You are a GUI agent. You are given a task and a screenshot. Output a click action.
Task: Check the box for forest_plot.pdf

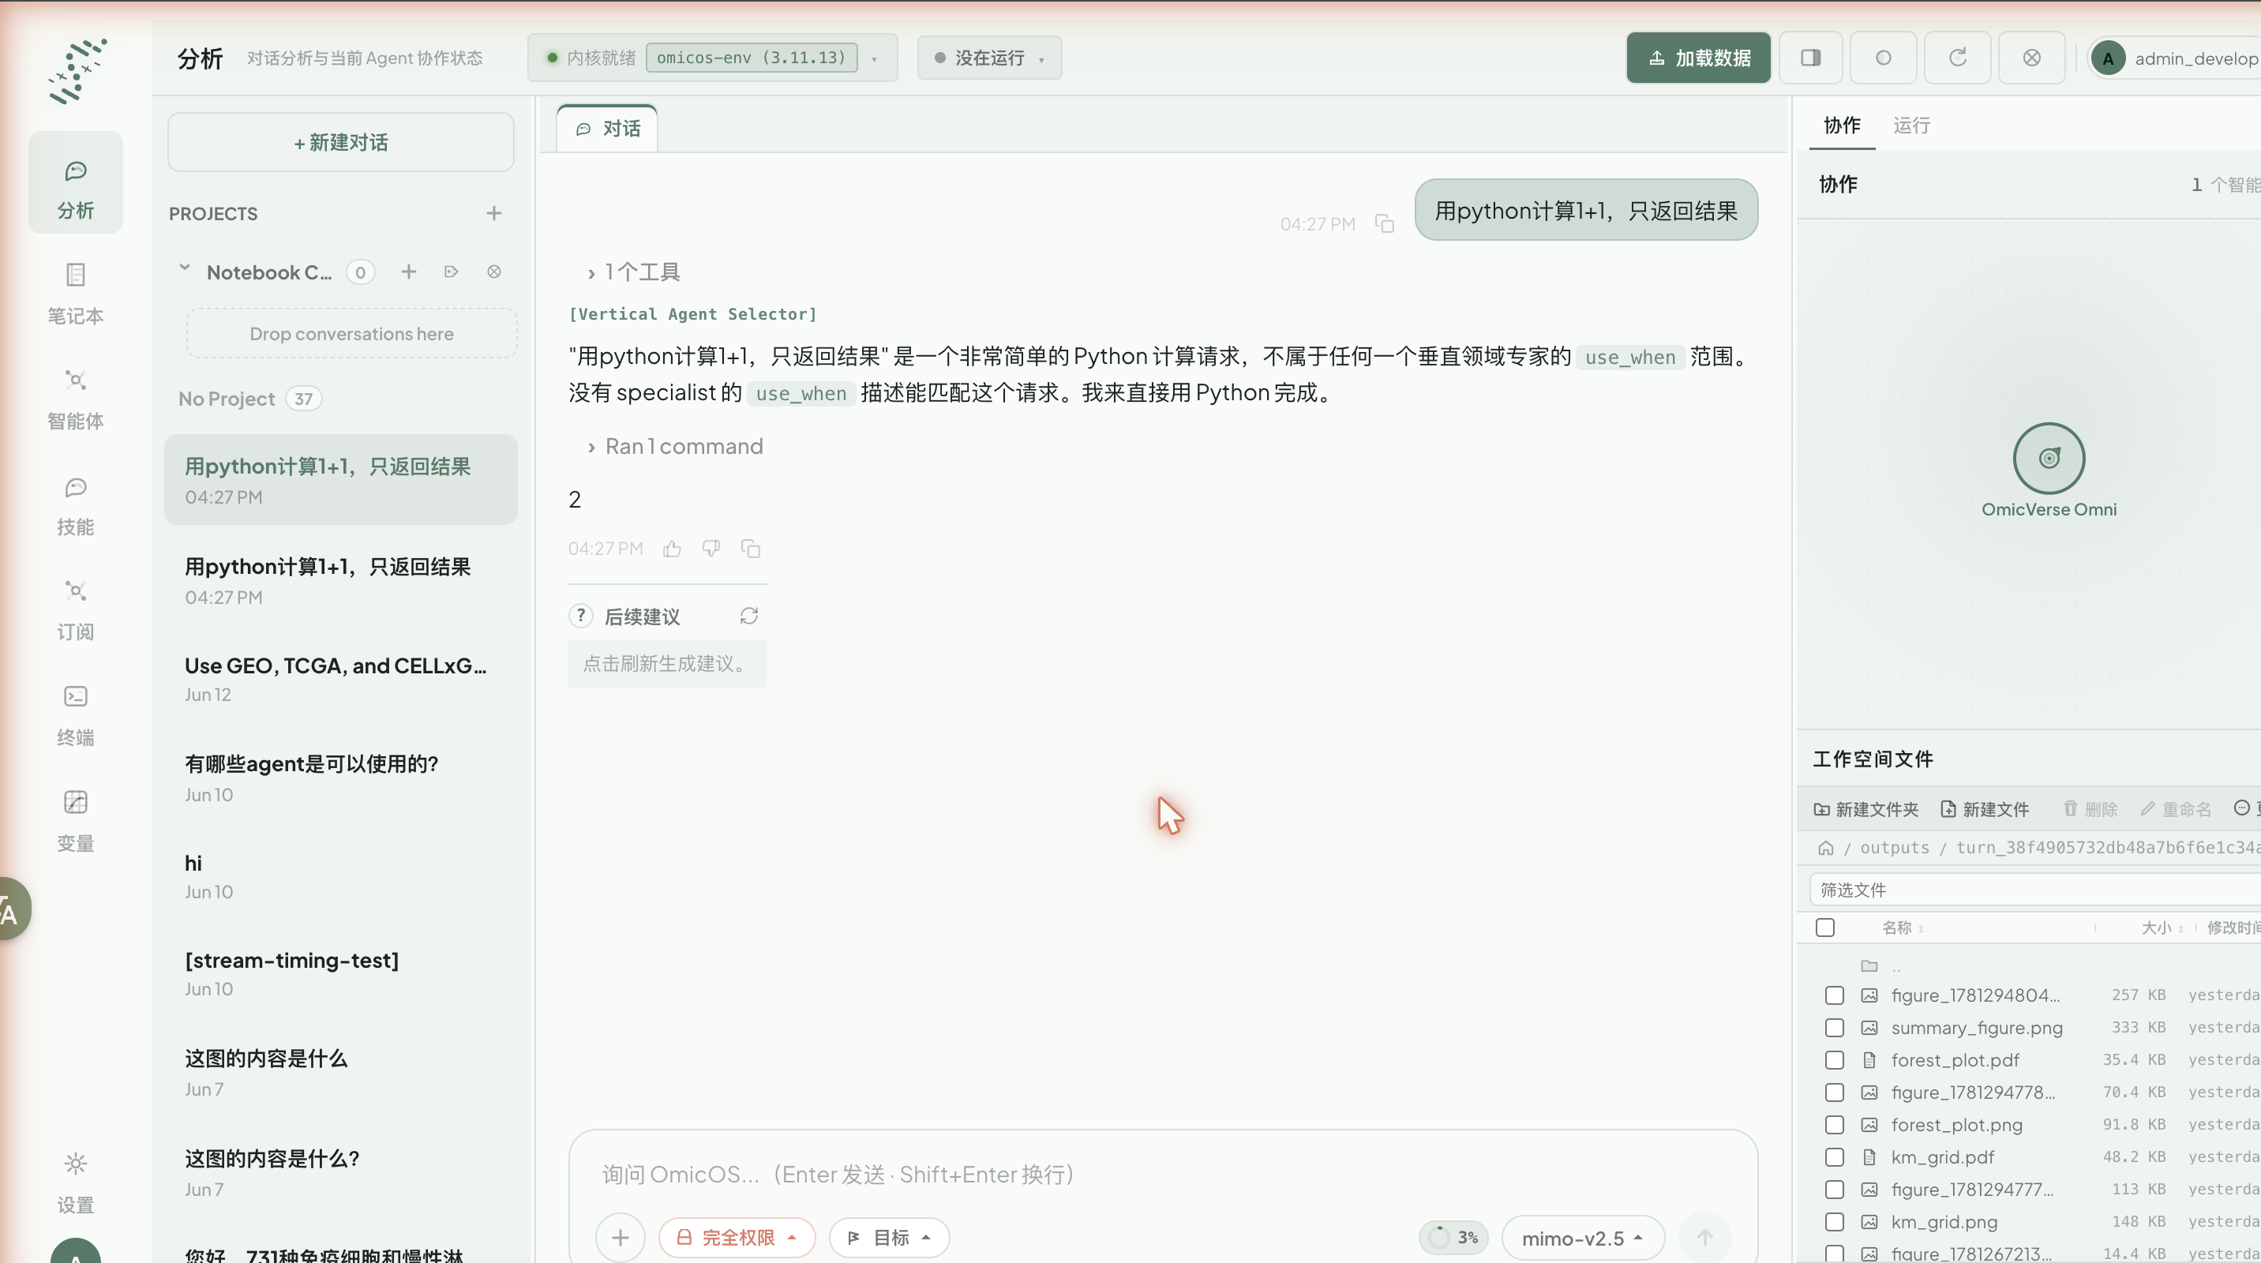(1835, 1060)
